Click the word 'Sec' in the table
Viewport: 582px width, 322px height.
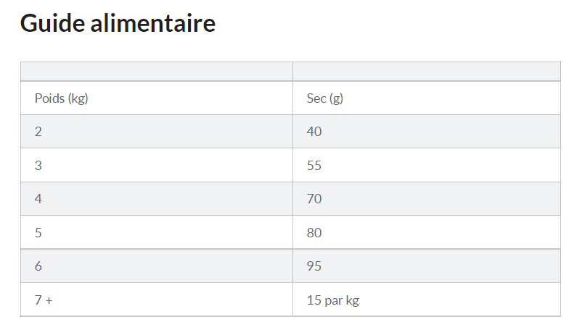[x=316, y=98]
